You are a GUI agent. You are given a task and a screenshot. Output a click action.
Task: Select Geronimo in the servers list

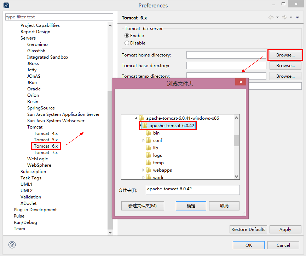pyautogui.click(x=37, y=44)
